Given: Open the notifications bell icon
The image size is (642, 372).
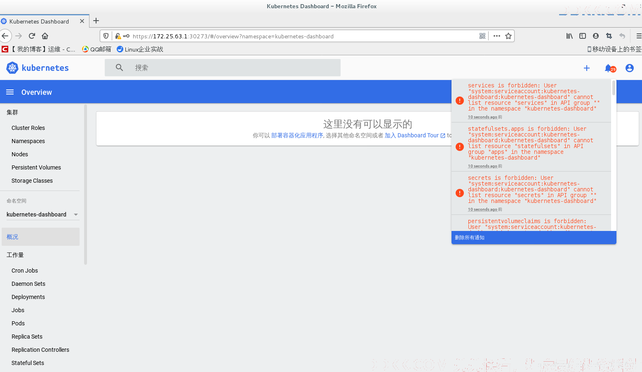Looking at the screenshot, I should [x=609, y=68].
